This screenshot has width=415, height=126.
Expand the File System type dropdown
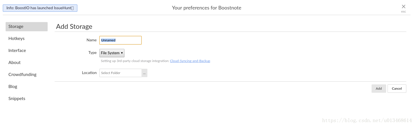point(112,53)
